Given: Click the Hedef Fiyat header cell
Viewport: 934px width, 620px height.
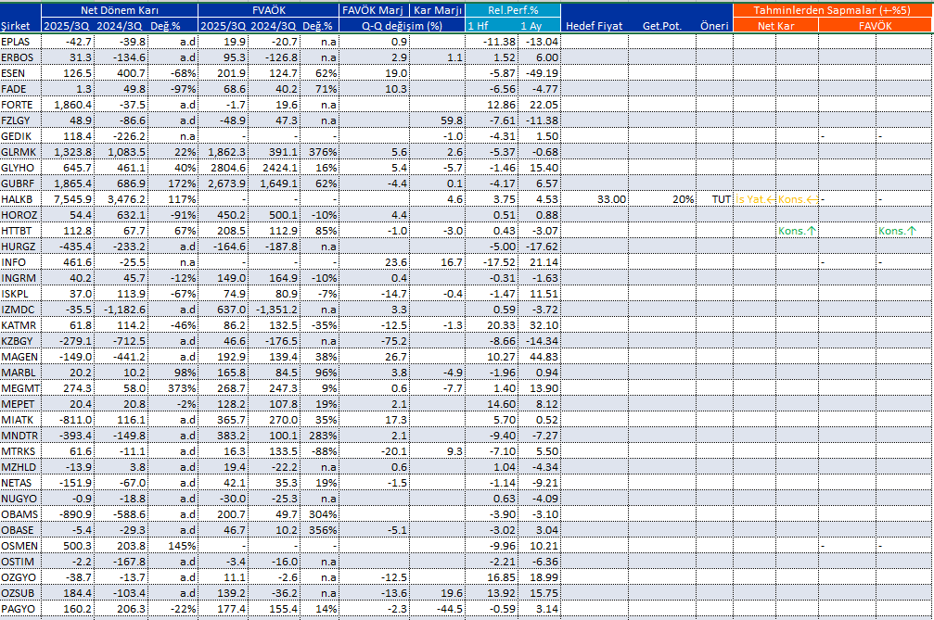Looking at the screenshot, I should click(594, 25).
